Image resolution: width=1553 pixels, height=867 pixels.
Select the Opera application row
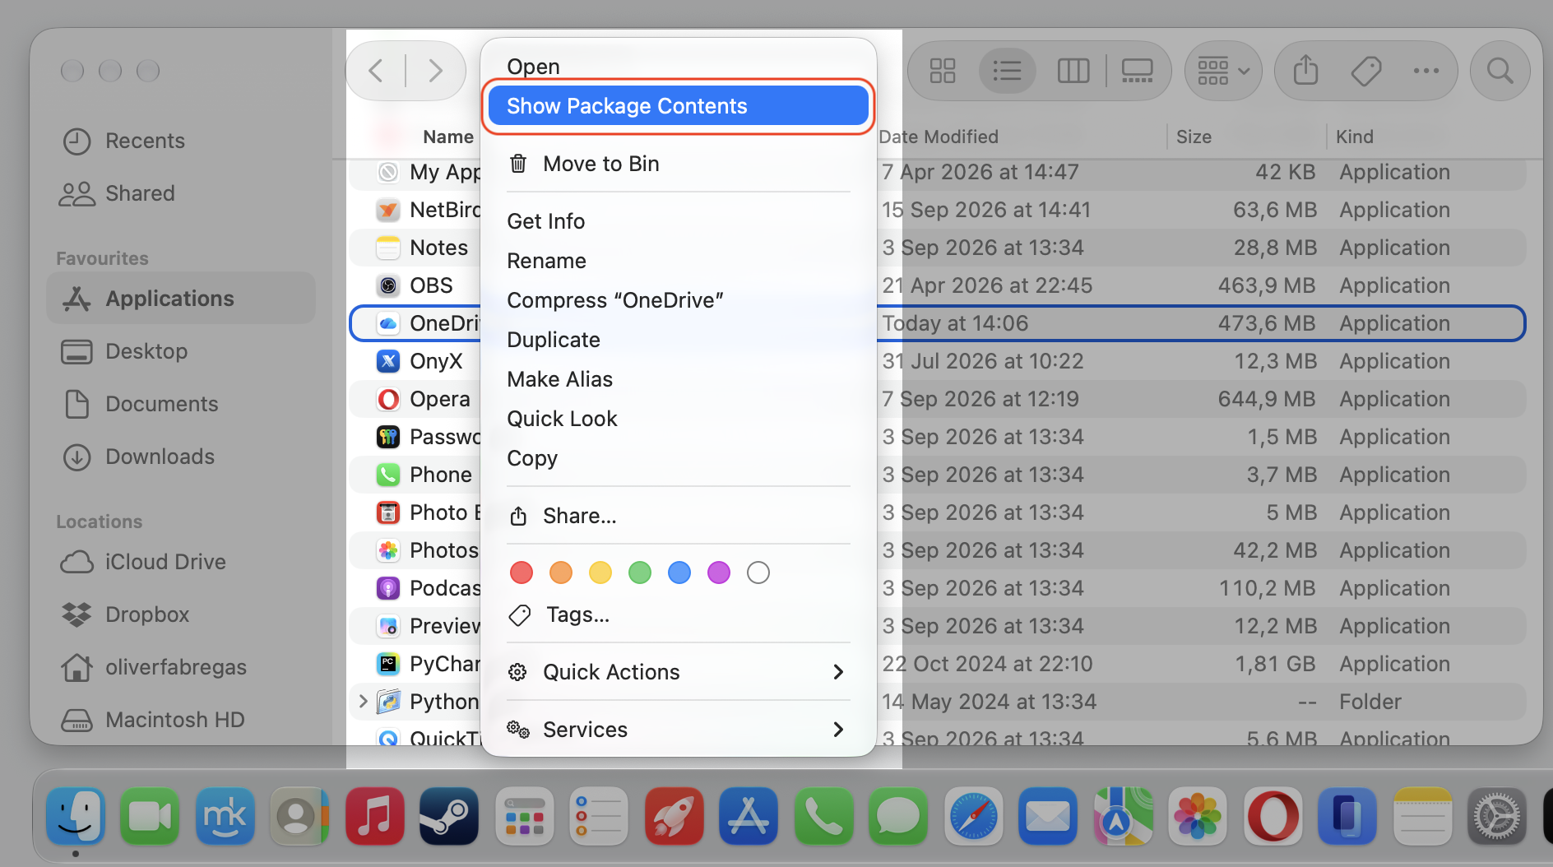[x=938, y=399]
